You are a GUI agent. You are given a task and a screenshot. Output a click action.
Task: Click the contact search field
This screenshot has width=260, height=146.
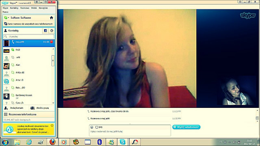29,36
